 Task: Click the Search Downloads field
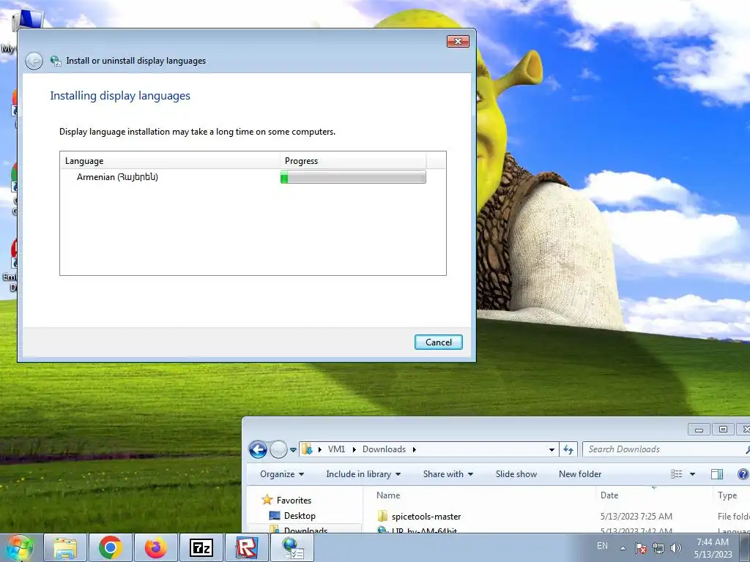click(665, 449)
